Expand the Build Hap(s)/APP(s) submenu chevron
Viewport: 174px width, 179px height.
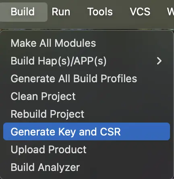159,61
